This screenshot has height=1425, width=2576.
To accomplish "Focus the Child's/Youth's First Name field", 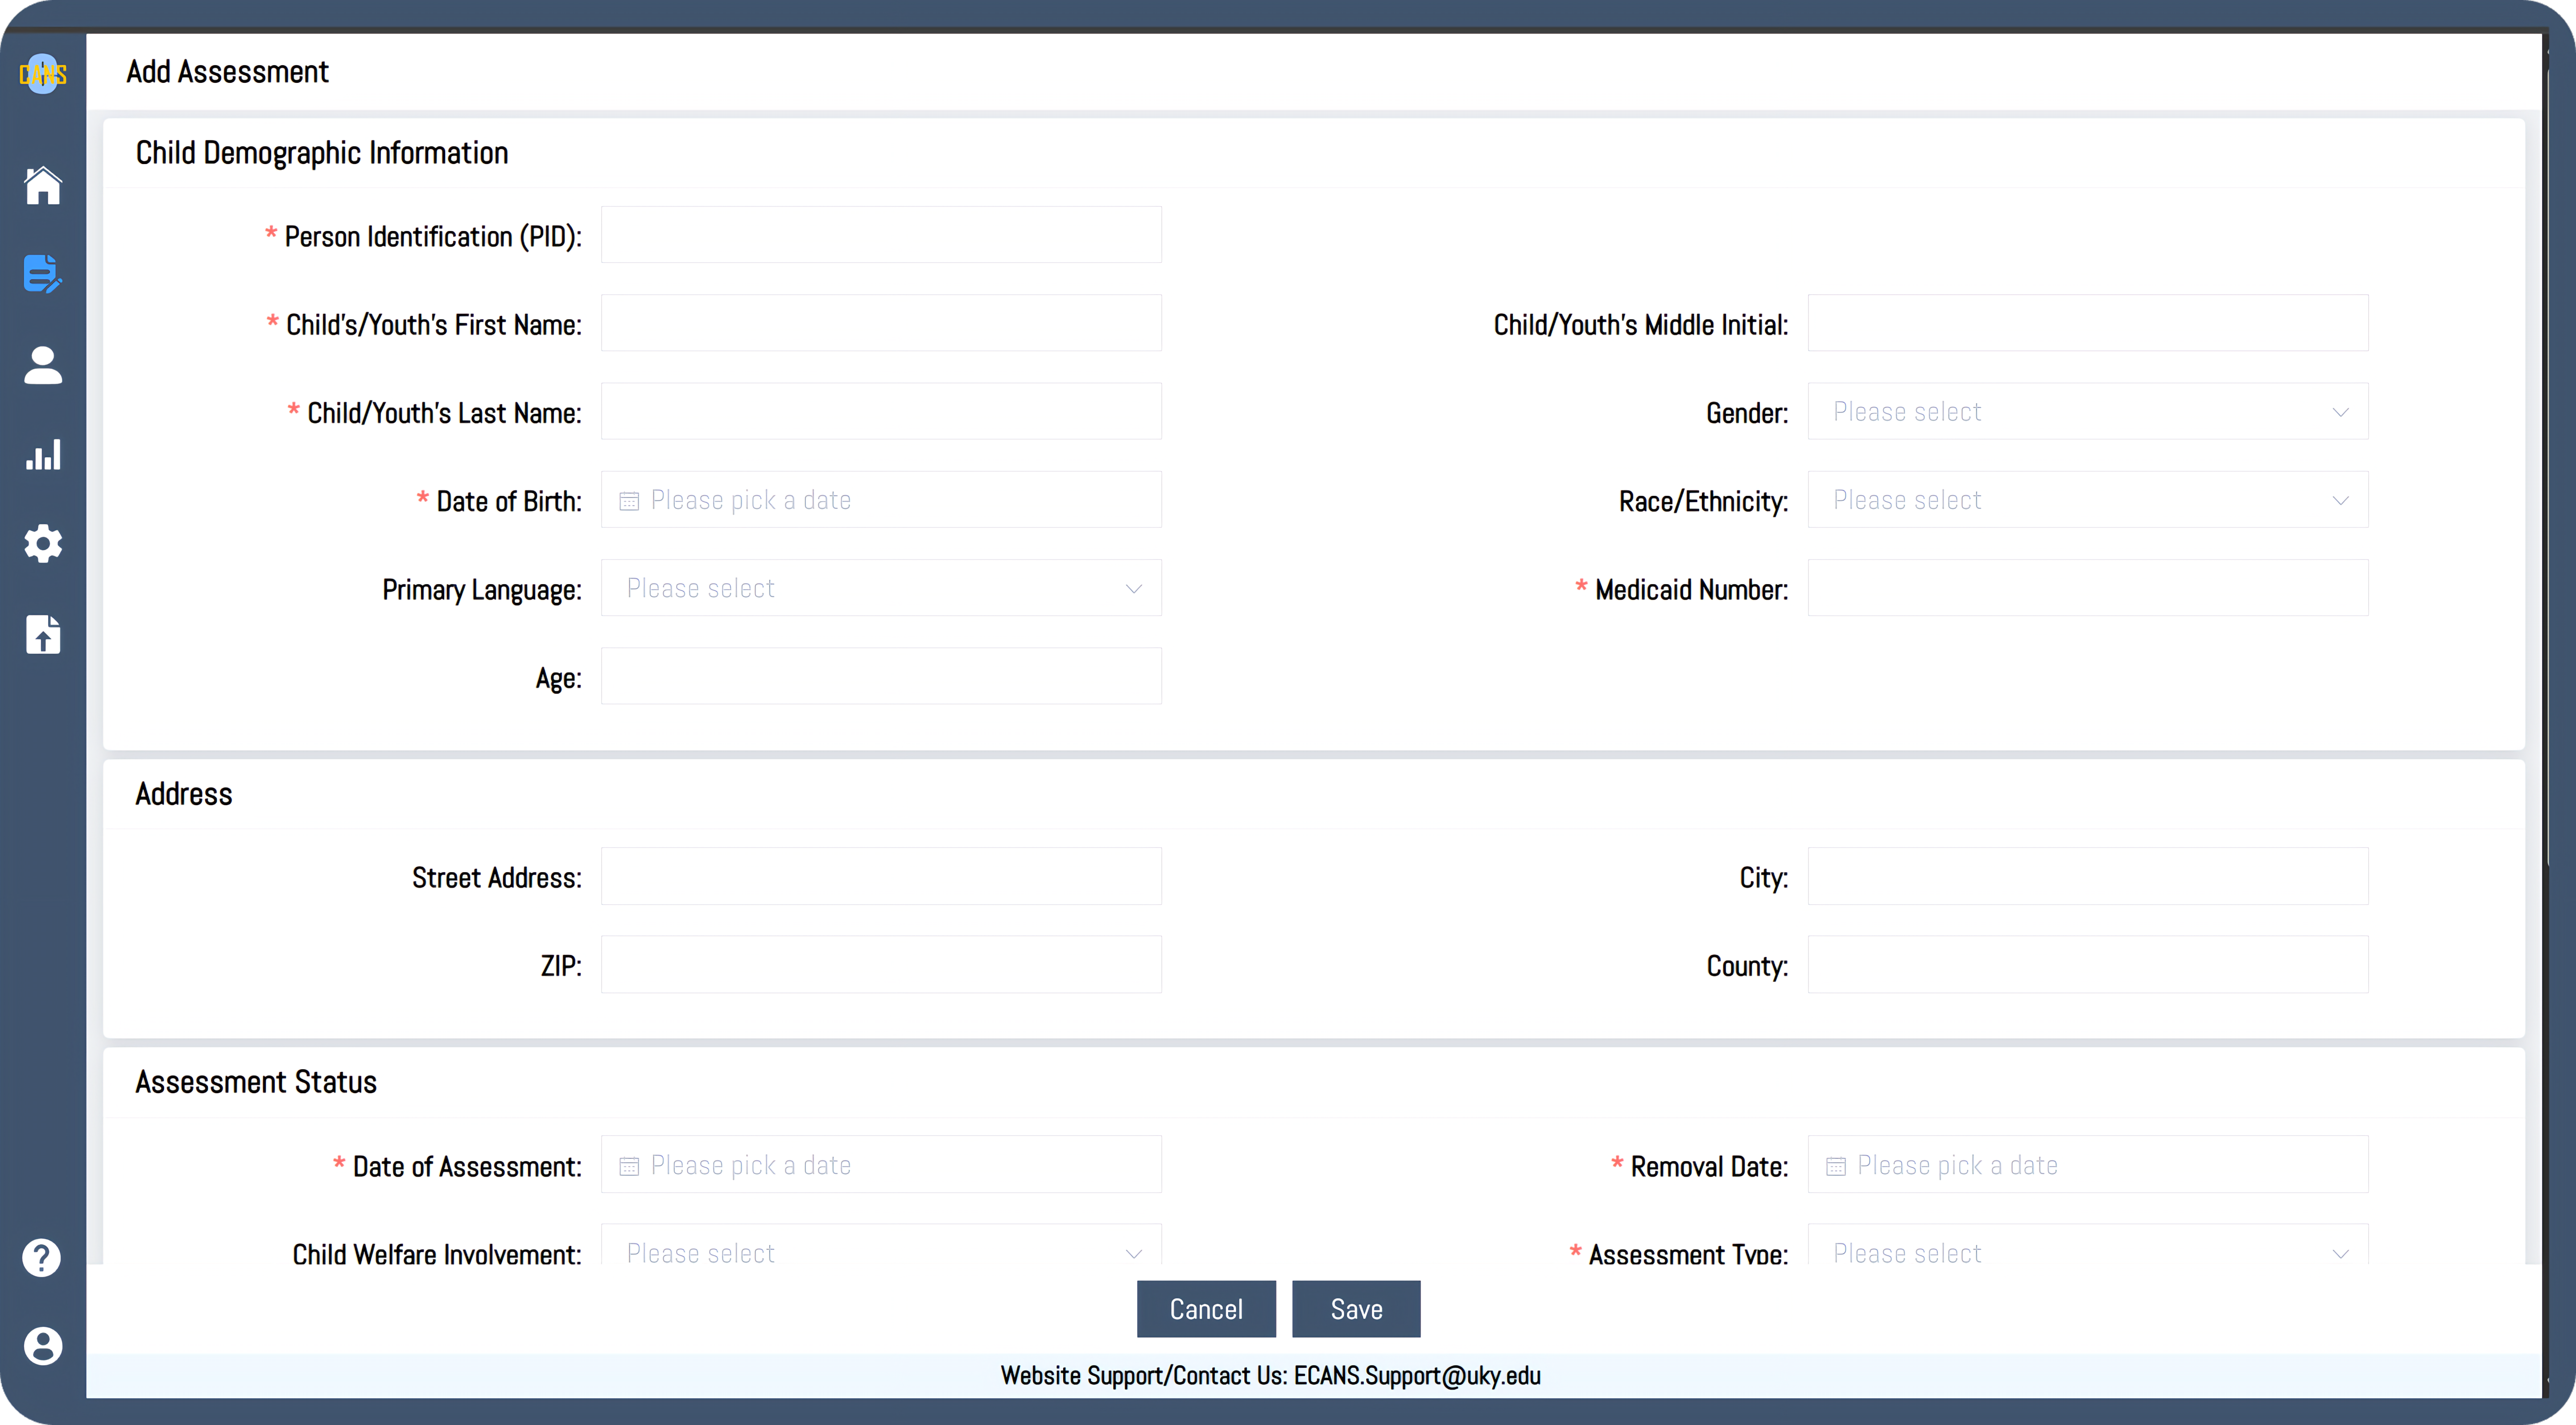I will pos(881,323).
